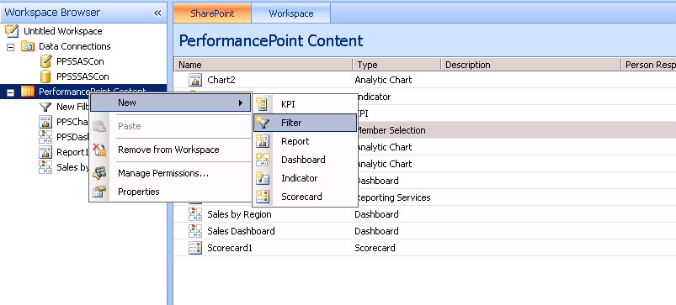Click the Manage Permissions users icon
Image resolution: width=676 pixels, height=305 pixels.
click(99, 173)
